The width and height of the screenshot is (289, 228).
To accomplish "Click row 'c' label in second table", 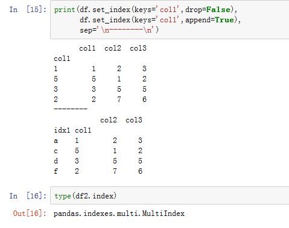I will tap(56, 151).
